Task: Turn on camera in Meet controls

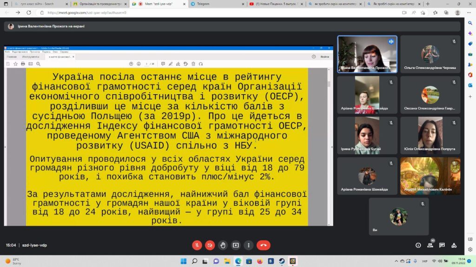Action: [x=210, y=245]
